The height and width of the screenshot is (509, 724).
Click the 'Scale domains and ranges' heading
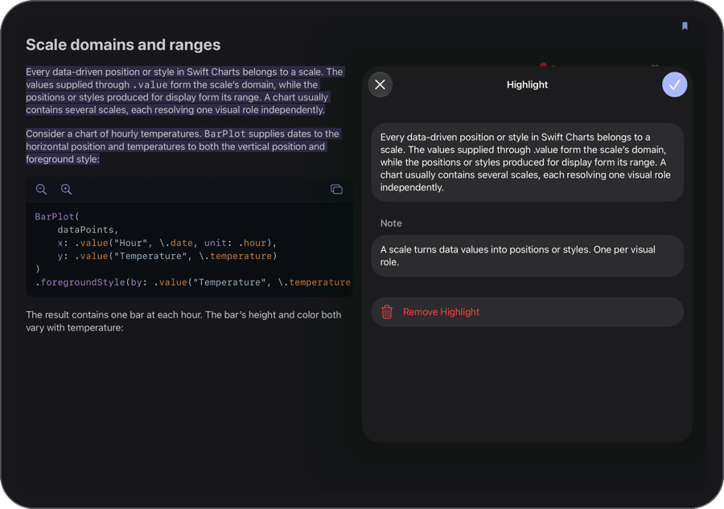[x=123, y=45]
